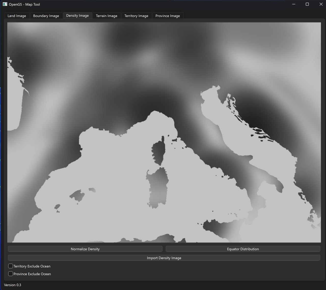The image size is (326, 290).
Task: Click the OpenGS icon in the title bar
Action: 4,4
